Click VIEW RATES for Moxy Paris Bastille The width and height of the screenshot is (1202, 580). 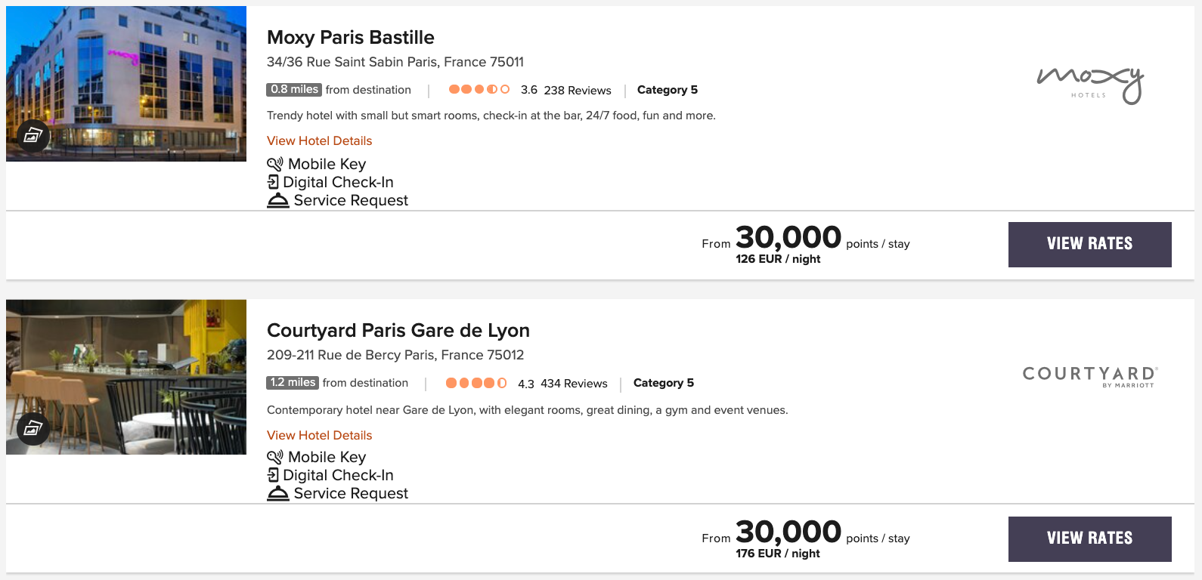point(1089,244)
